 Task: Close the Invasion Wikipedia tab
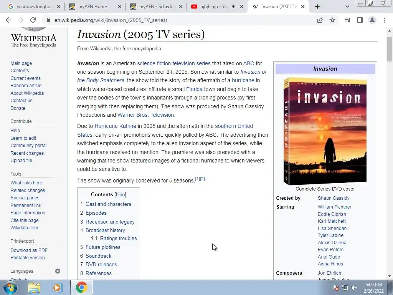[x=303, y=7]
